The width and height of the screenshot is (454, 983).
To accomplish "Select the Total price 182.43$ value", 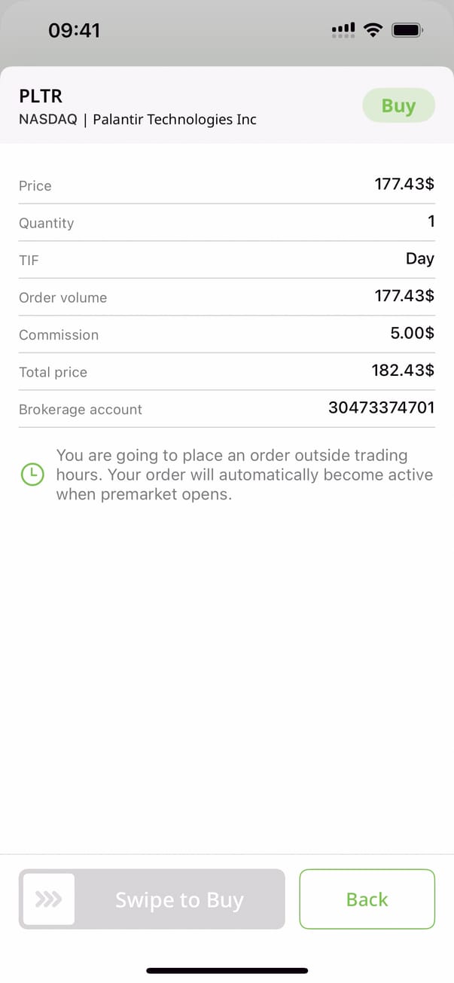I will pos(403,371).
